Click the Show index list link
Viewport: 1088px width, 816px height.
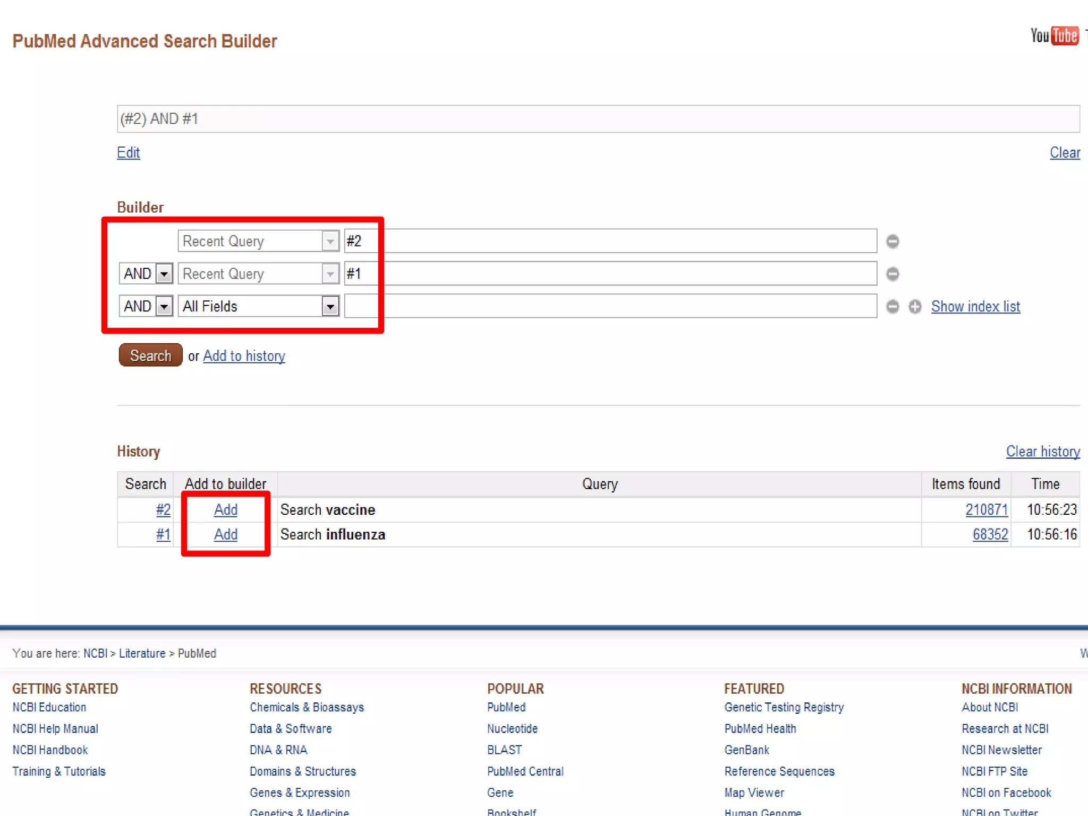[975, 307]
